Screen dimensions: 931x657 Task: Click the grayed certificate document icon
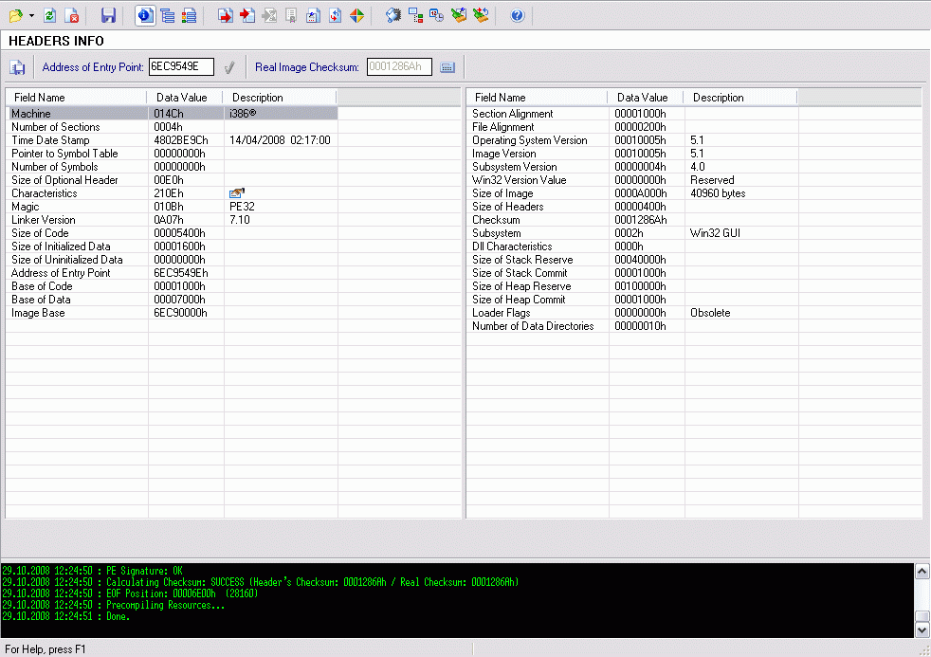pos(291,16)
